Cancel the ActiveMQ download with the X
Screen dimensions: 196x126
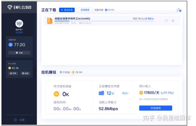tap(173, 21)
